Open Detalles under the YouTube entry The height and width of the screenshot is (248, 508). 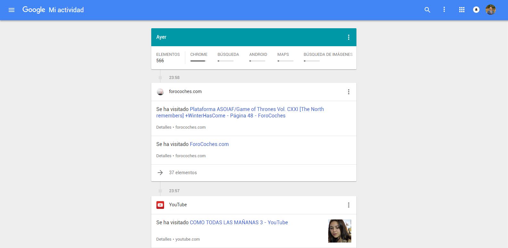click(x=164, y=239)
